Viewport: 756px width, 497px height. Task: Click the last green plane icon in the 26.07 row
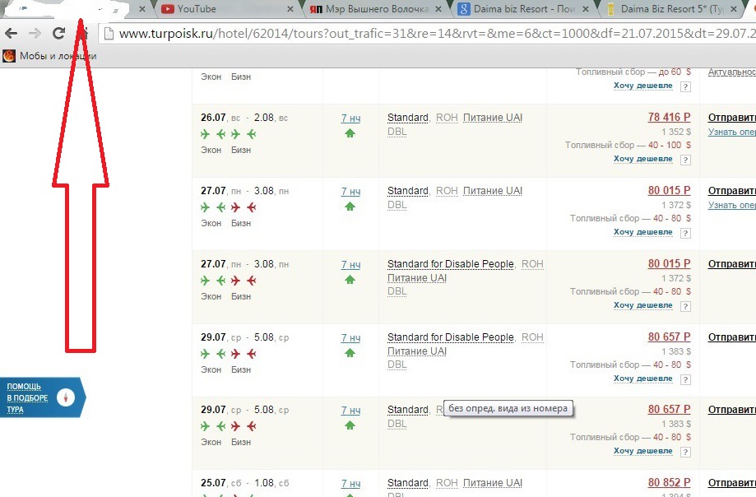click(x=251, y=134)
